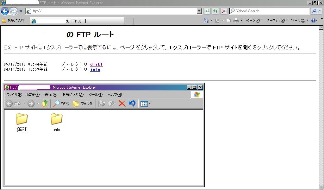Expand 戻る back history dropdown arrow

pos(24,104)
